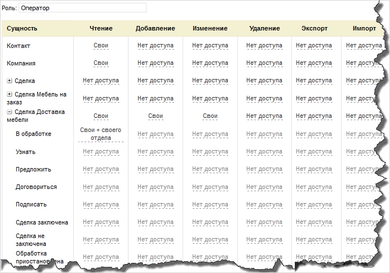Change Сделка Экспорт access value
Viewport: 390px width, 273px height.
314,81
